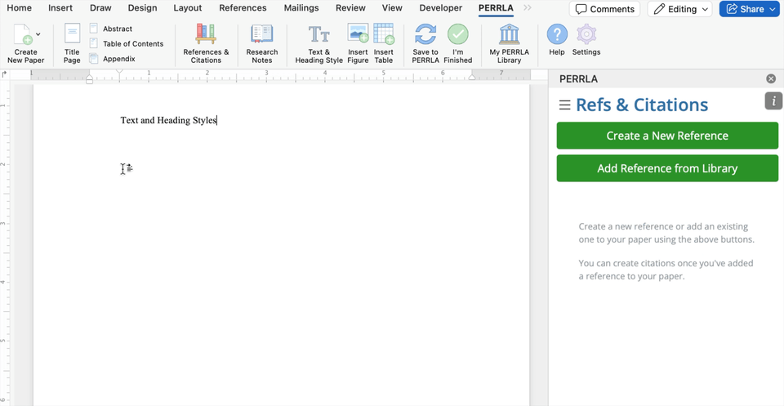Image resolution: width=784 pixels, height=406 pixels.
Task: Click the I'm Finished checkmark icon
Action: pos(458,34)
